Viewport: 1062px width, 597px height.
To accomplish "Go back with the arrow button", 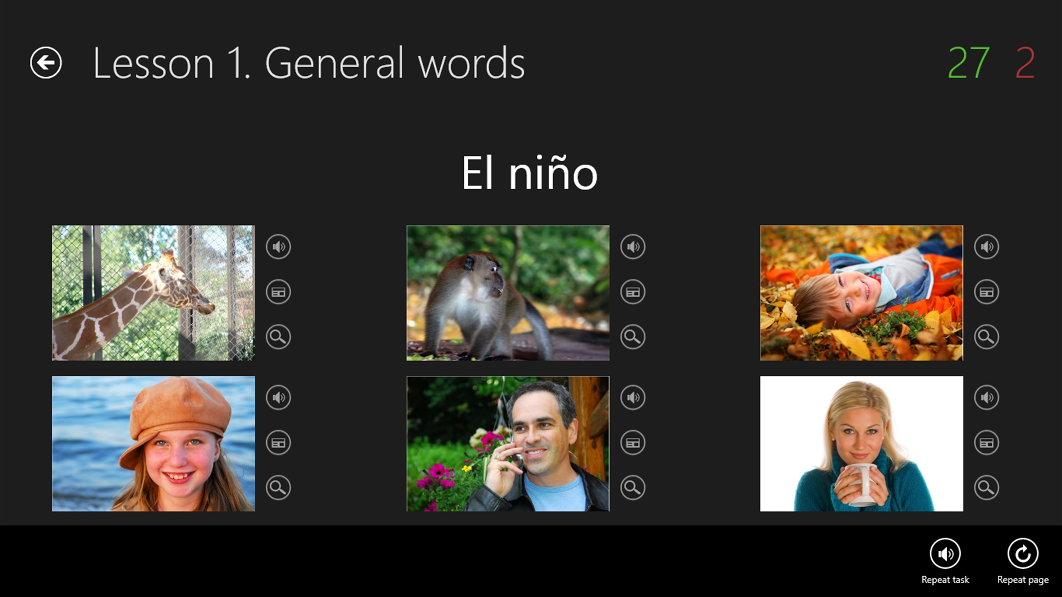I will [x=46, y=63].
